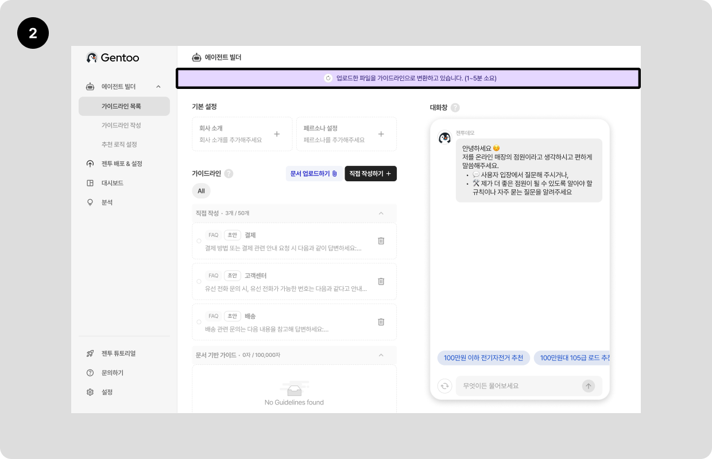Collapse the 에이전트 빌더 sidebar menu
Screen dimensions: 712x459
tap(158, 87)
